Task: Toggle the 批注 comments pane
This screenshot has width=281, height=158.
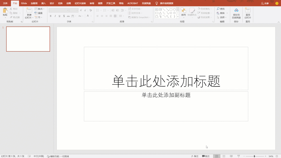Action: pyautogui.click(x=206, y=156)
